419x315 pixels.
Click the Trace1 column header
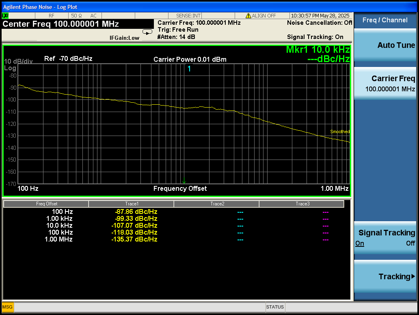(x=131, y=204)
